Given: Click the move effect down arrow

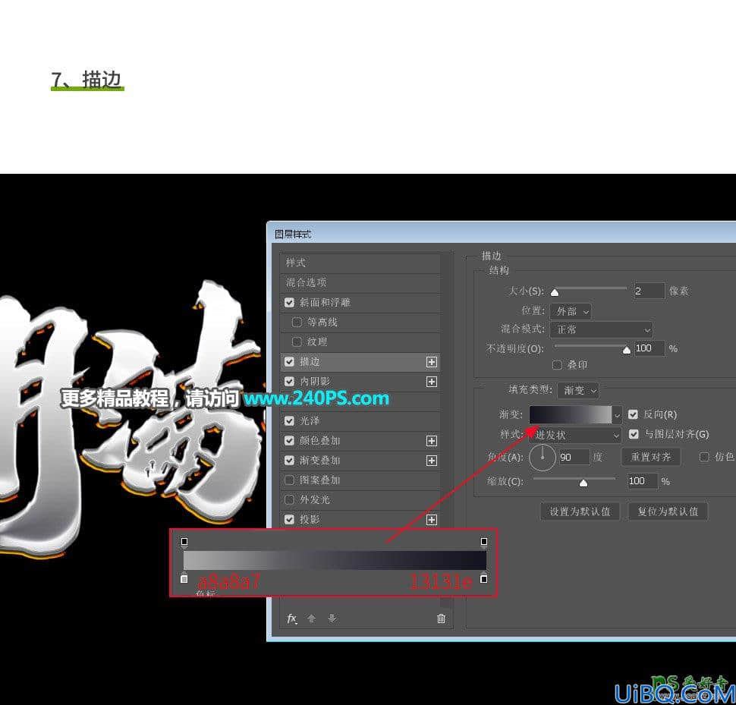Looking at the screenshot, I should pos(332,618).
